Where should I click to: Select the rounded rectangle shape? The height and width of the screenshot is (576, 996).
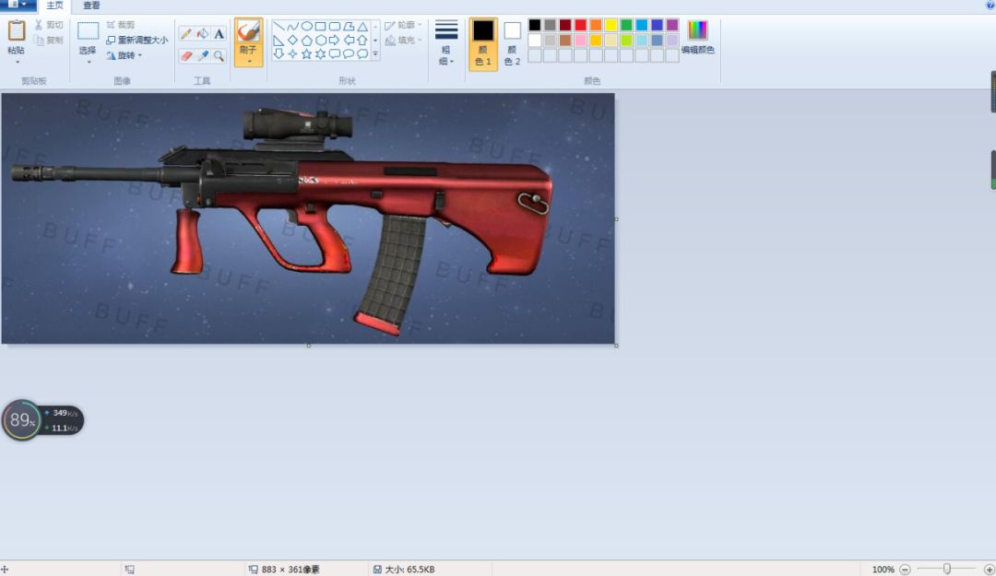[x=334, y=27]
